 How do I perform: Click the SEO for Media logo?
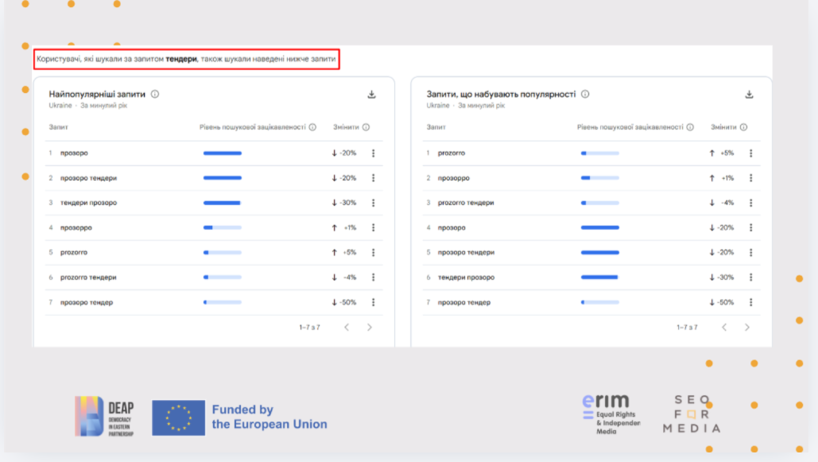pos(691,413)
